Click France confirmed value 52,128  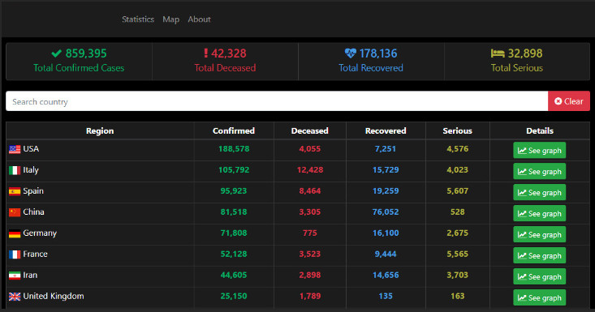tap(234, 254)
